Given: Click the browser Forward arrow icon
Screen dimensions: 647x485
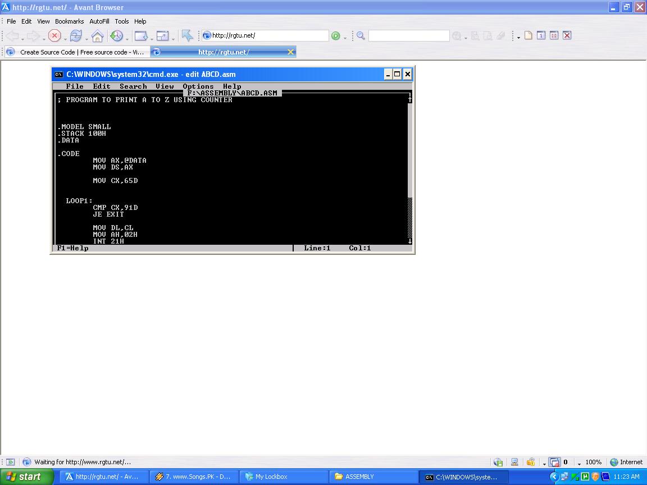Looking at the screenshot, I should 33,36.
